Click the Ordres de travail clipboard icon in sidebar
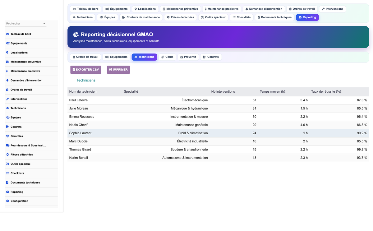This screenshot has height=231, width=373. click(x=7, y=90)
